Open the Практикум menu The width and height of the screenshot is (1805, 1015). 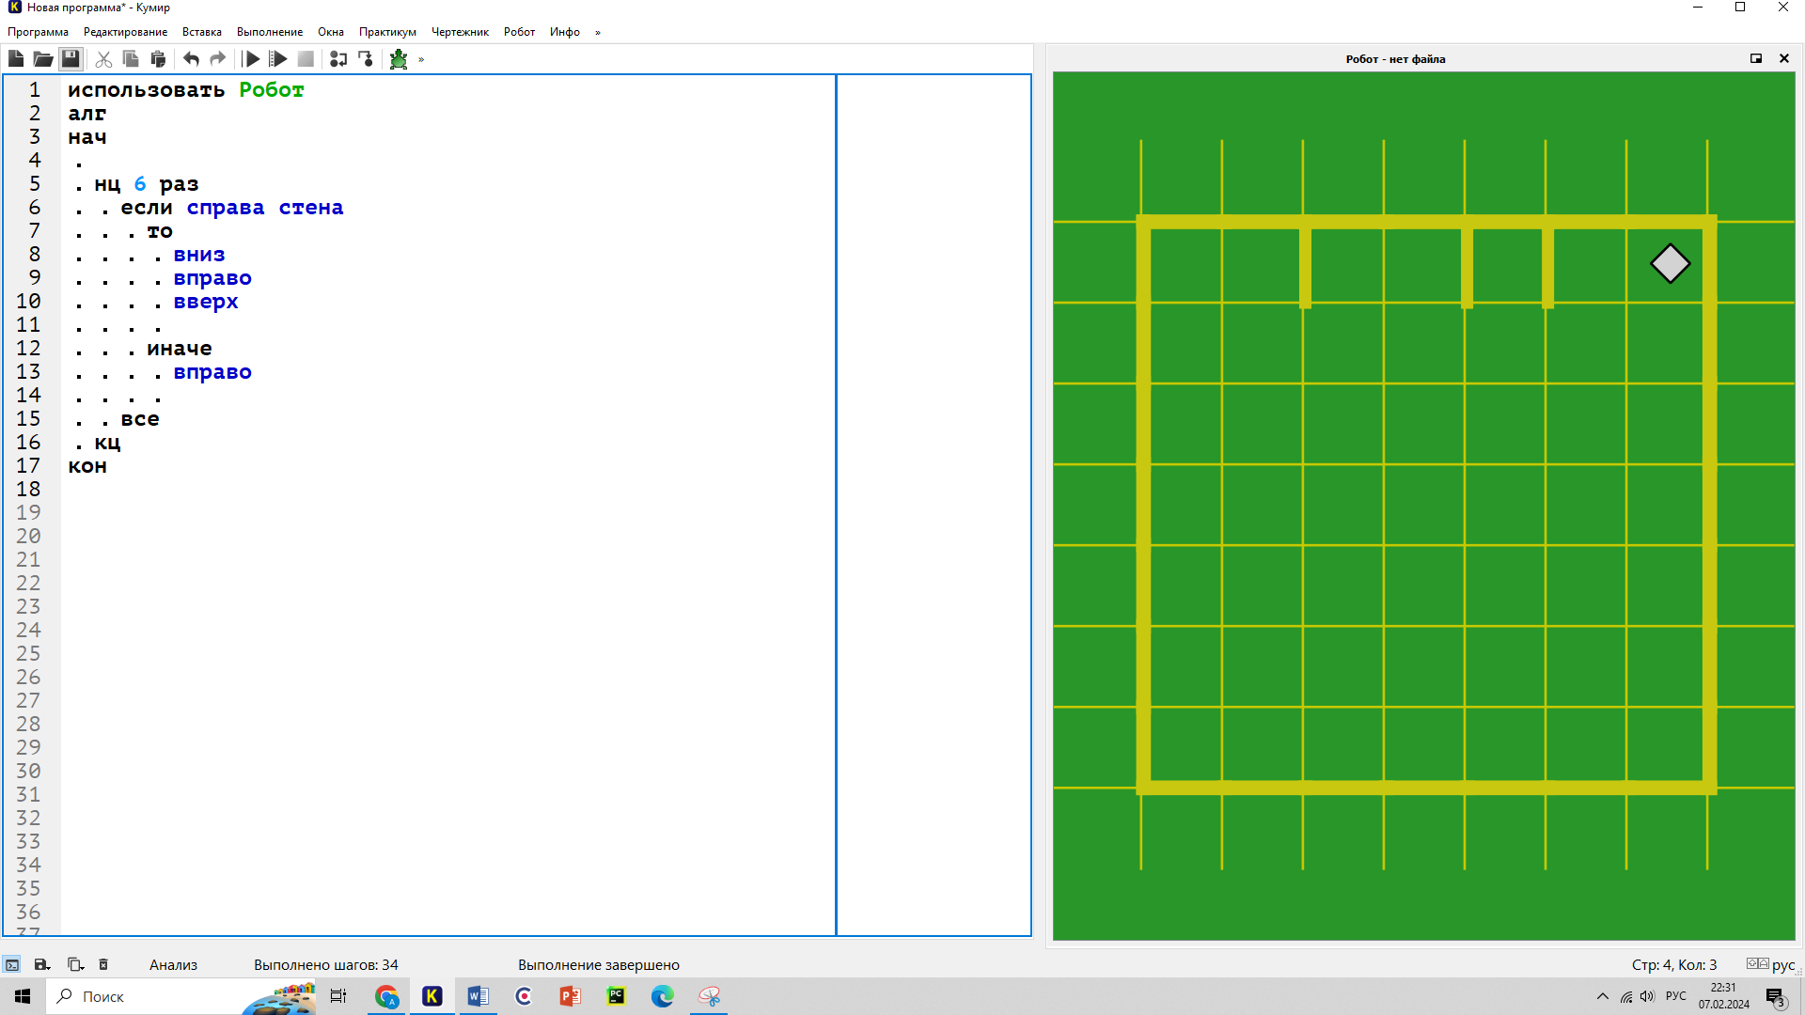click(x=387, y=32)
